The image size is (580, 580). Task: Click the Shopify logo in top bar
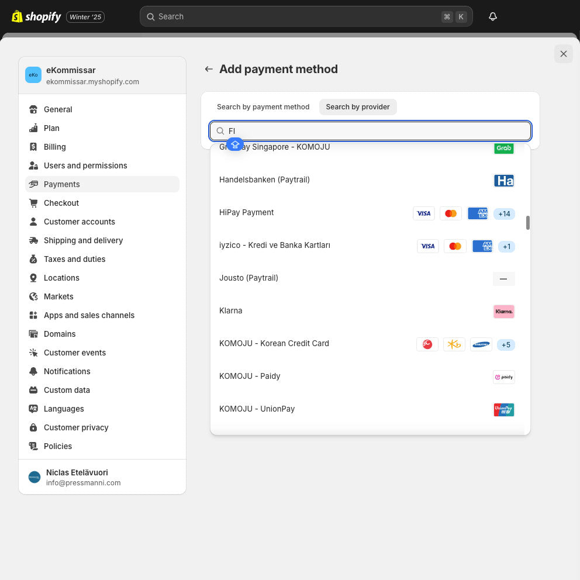(x=36, y=16)
